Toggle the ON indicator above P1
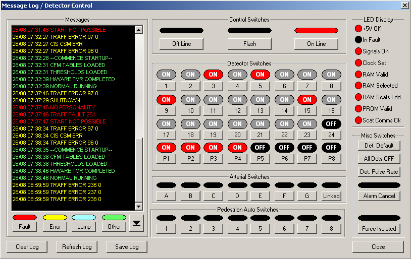The height and width of the screenshot is (259, 411). pyautogui.click(x=166, y=148)
